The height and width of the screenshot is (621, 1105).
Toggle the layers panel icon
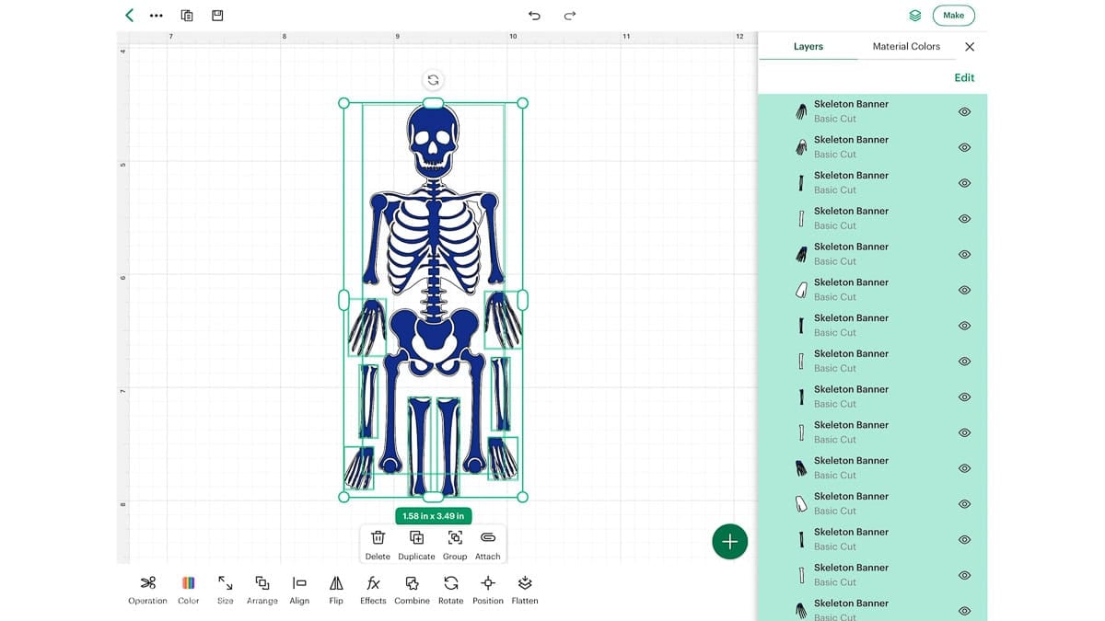point(914,16)
